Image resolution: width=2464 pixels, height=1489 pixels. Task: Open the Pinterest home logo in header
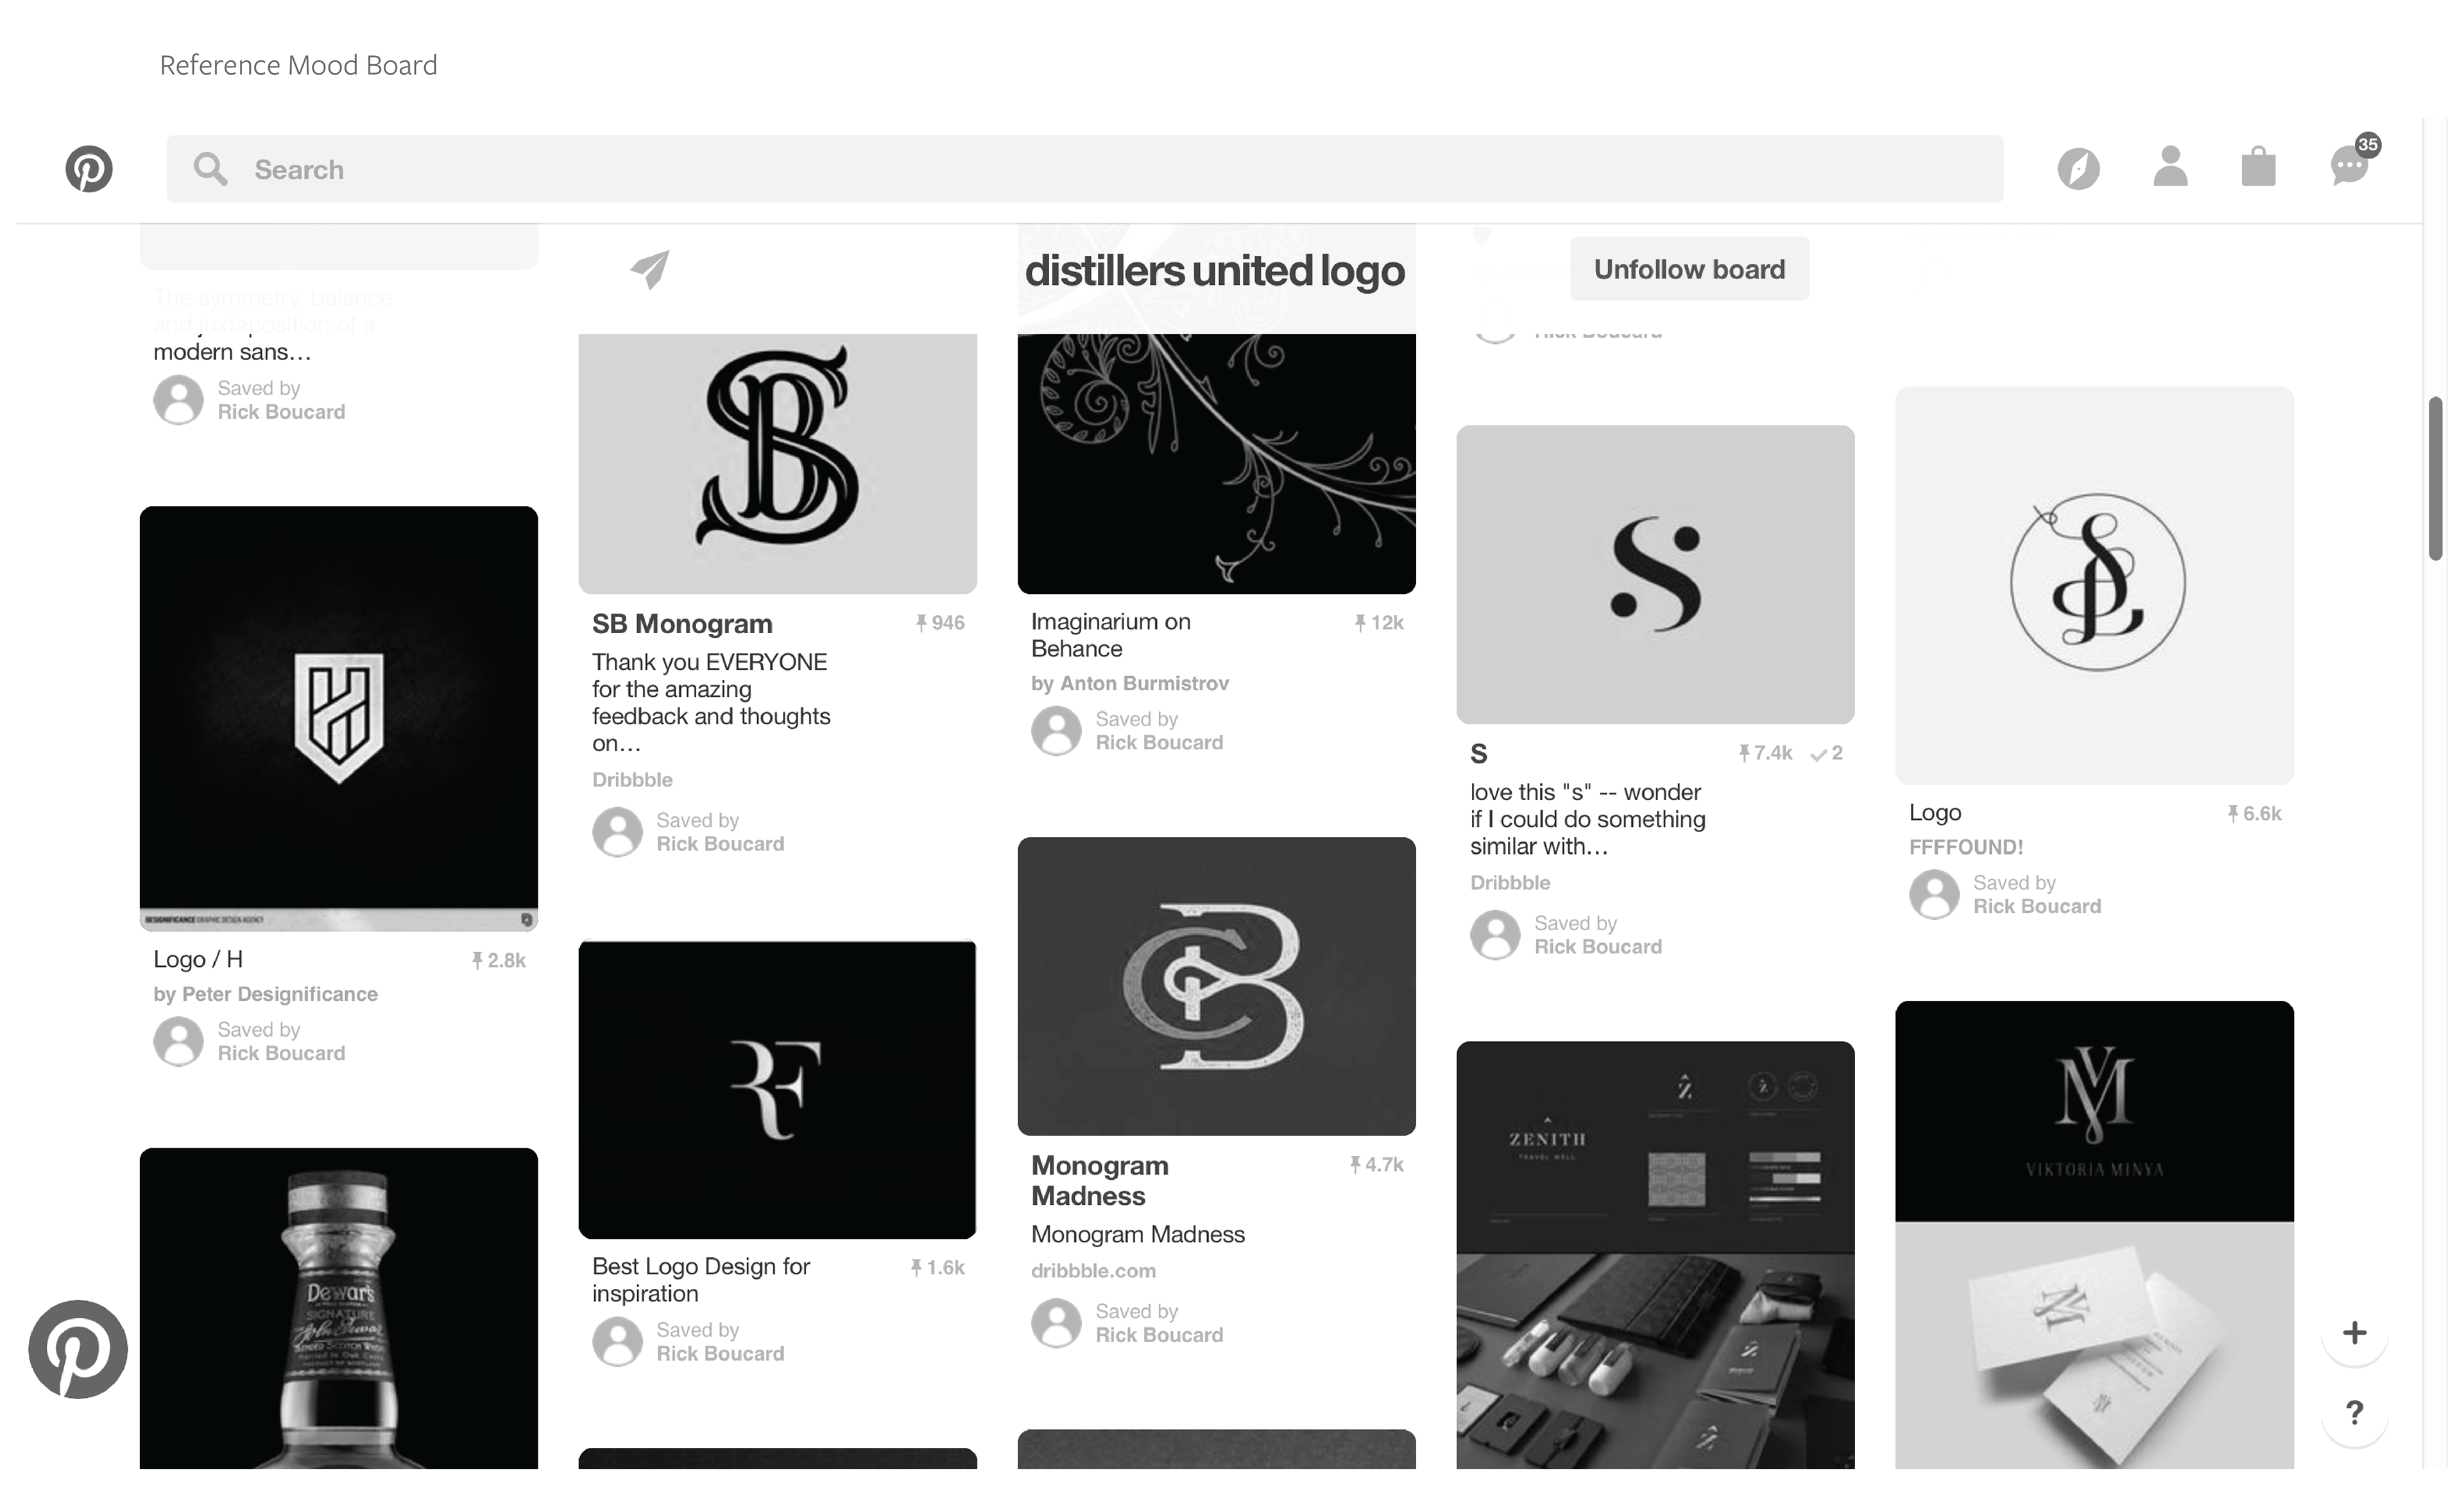(x=89, y=169)
